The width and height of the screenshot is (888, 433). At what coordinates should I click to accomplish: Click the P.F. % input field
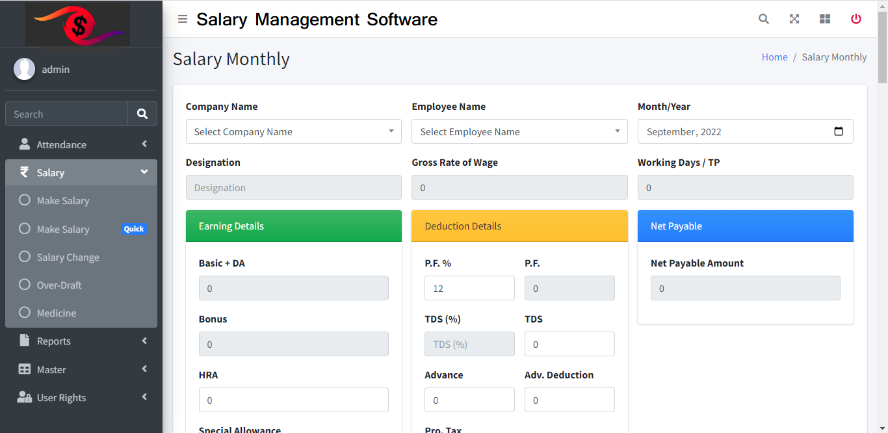pos(469,288)
